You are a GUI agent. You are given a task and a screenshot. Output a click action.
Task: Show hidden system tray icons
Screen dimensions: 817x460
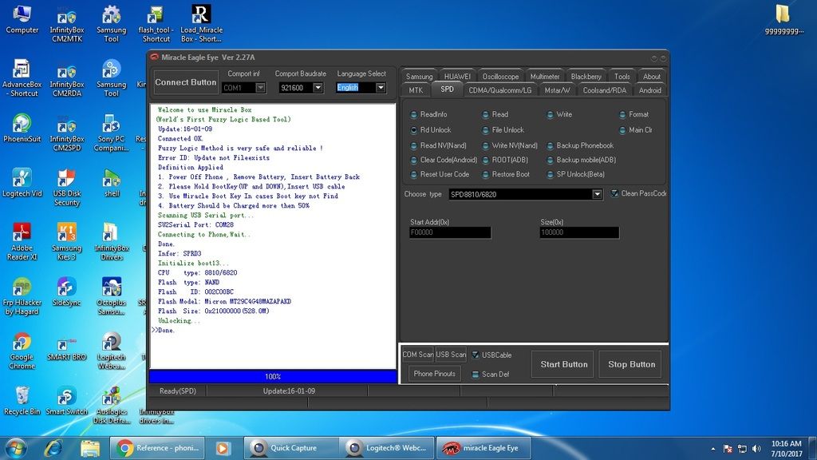[x=712, y=449]
